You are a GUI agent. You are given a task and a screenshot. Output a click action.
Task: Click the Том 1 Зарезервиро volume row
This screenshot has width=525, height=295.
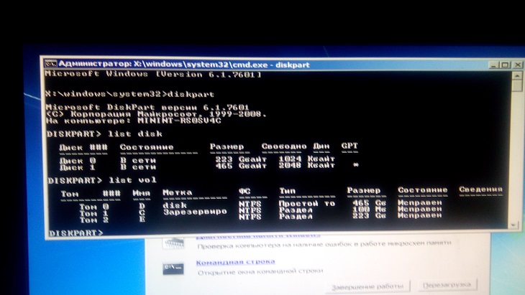point(273,211)
